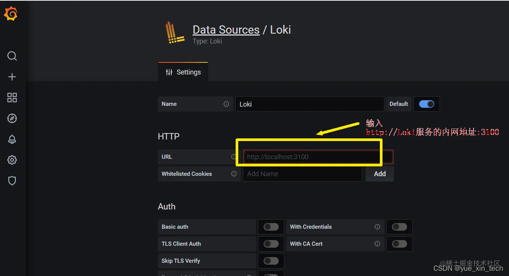Select the Create plus icon

(12, 77)
